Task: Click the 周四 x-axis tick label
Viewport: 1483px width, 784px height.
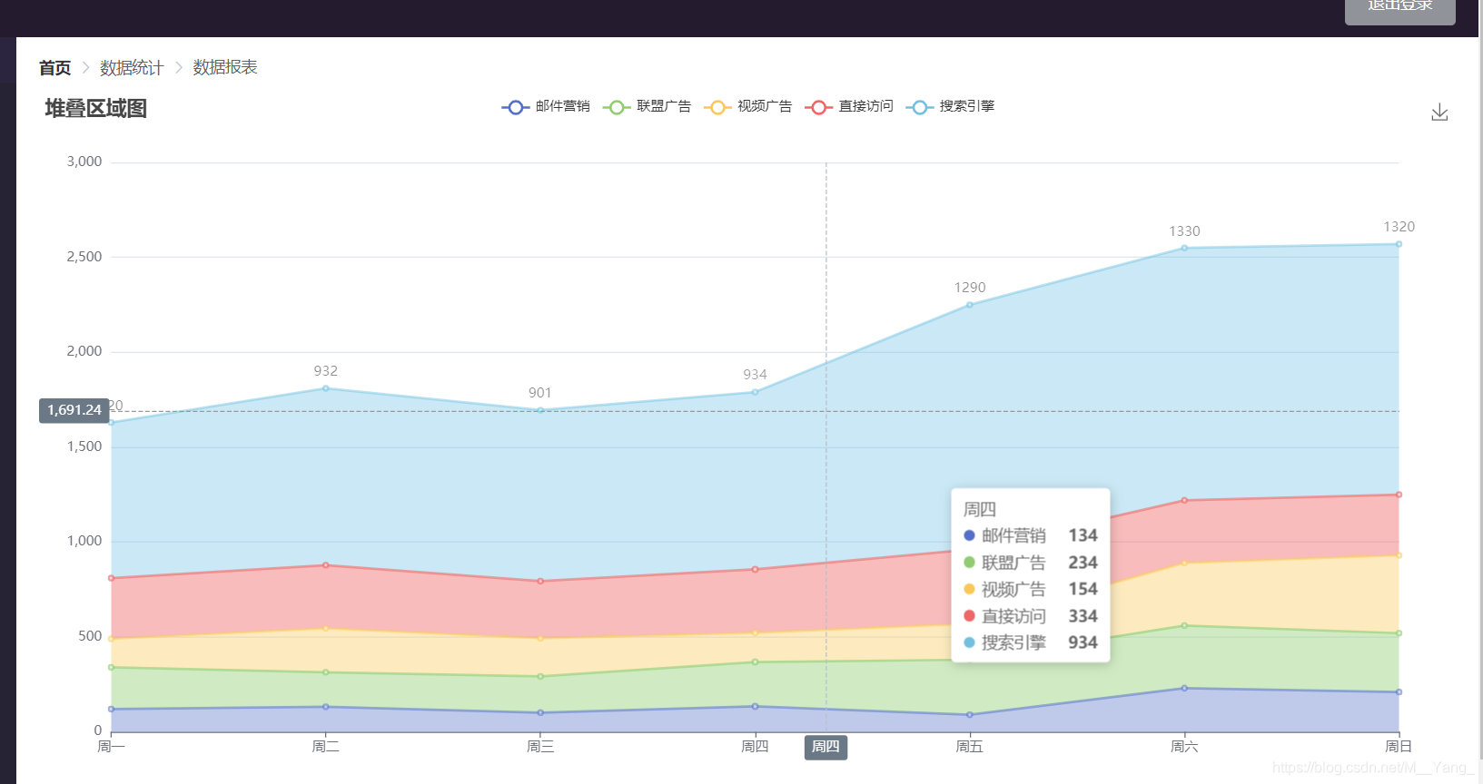Action: 755,747
